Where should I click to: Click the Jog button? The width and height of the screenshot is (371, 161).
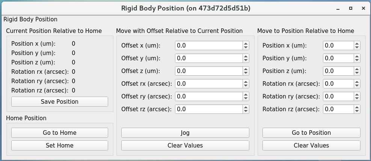coord(185,133)
